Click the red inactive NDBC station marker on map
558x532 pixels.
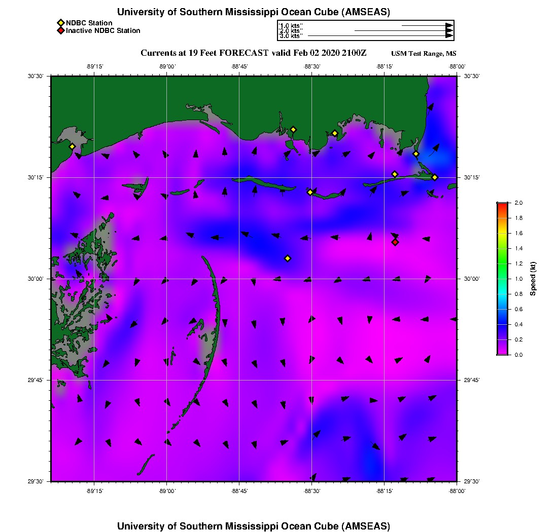tap(395, 242)
